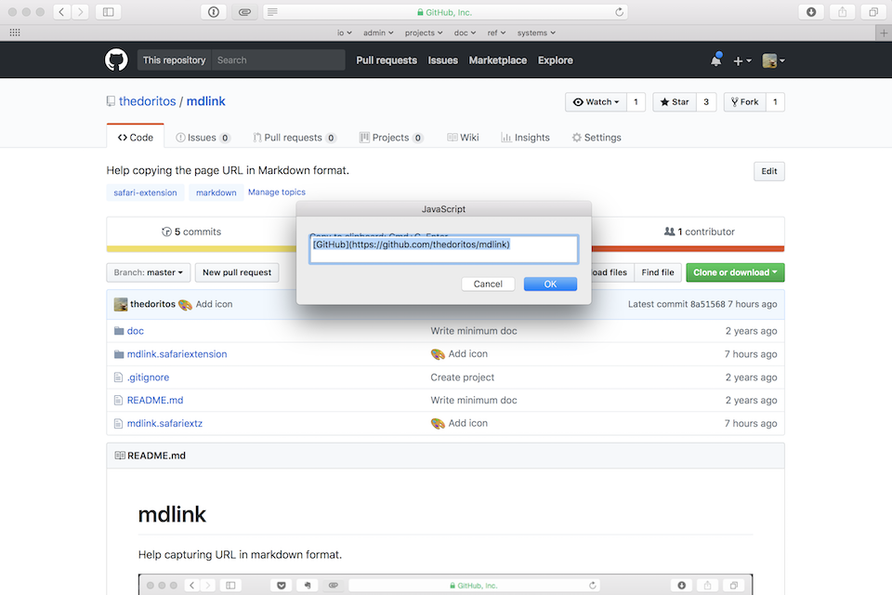View the stargazers count 3

706,102
